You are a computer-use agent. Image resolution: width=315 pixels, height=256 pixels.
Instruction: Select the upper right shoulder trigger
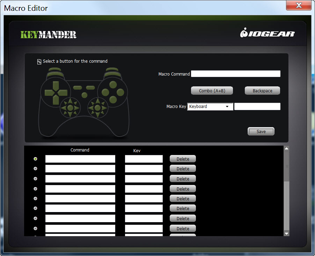[x=112, y=69]
